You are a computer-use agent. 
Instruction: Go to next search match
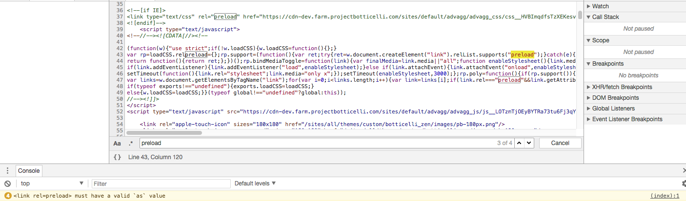tap(529, 143)
